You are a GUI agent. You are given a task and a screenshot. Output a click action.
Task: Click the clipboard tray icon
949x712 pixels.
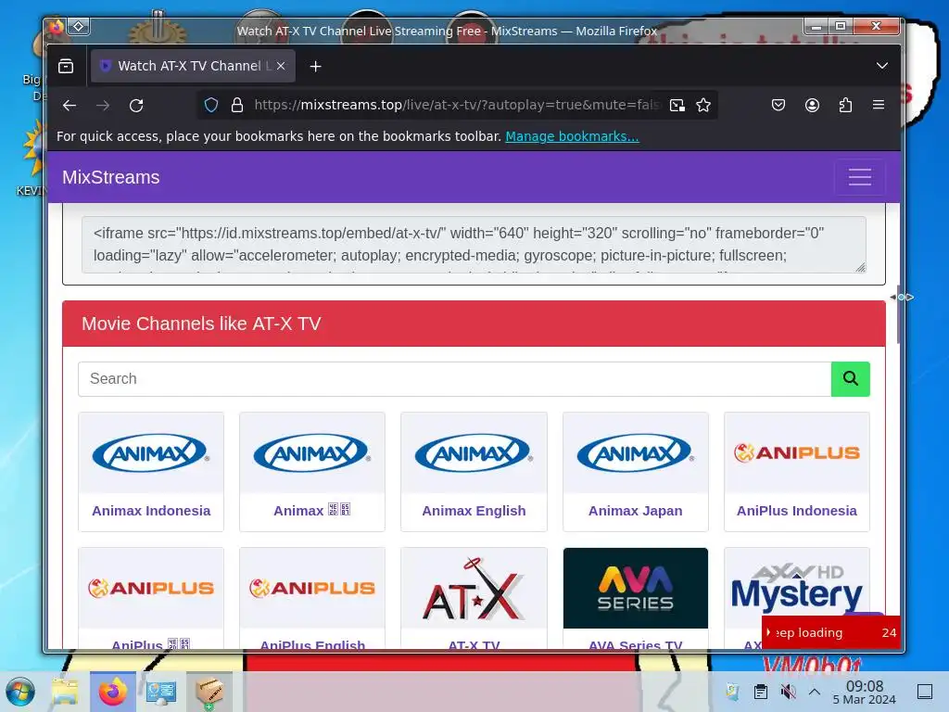coord(761,692)
